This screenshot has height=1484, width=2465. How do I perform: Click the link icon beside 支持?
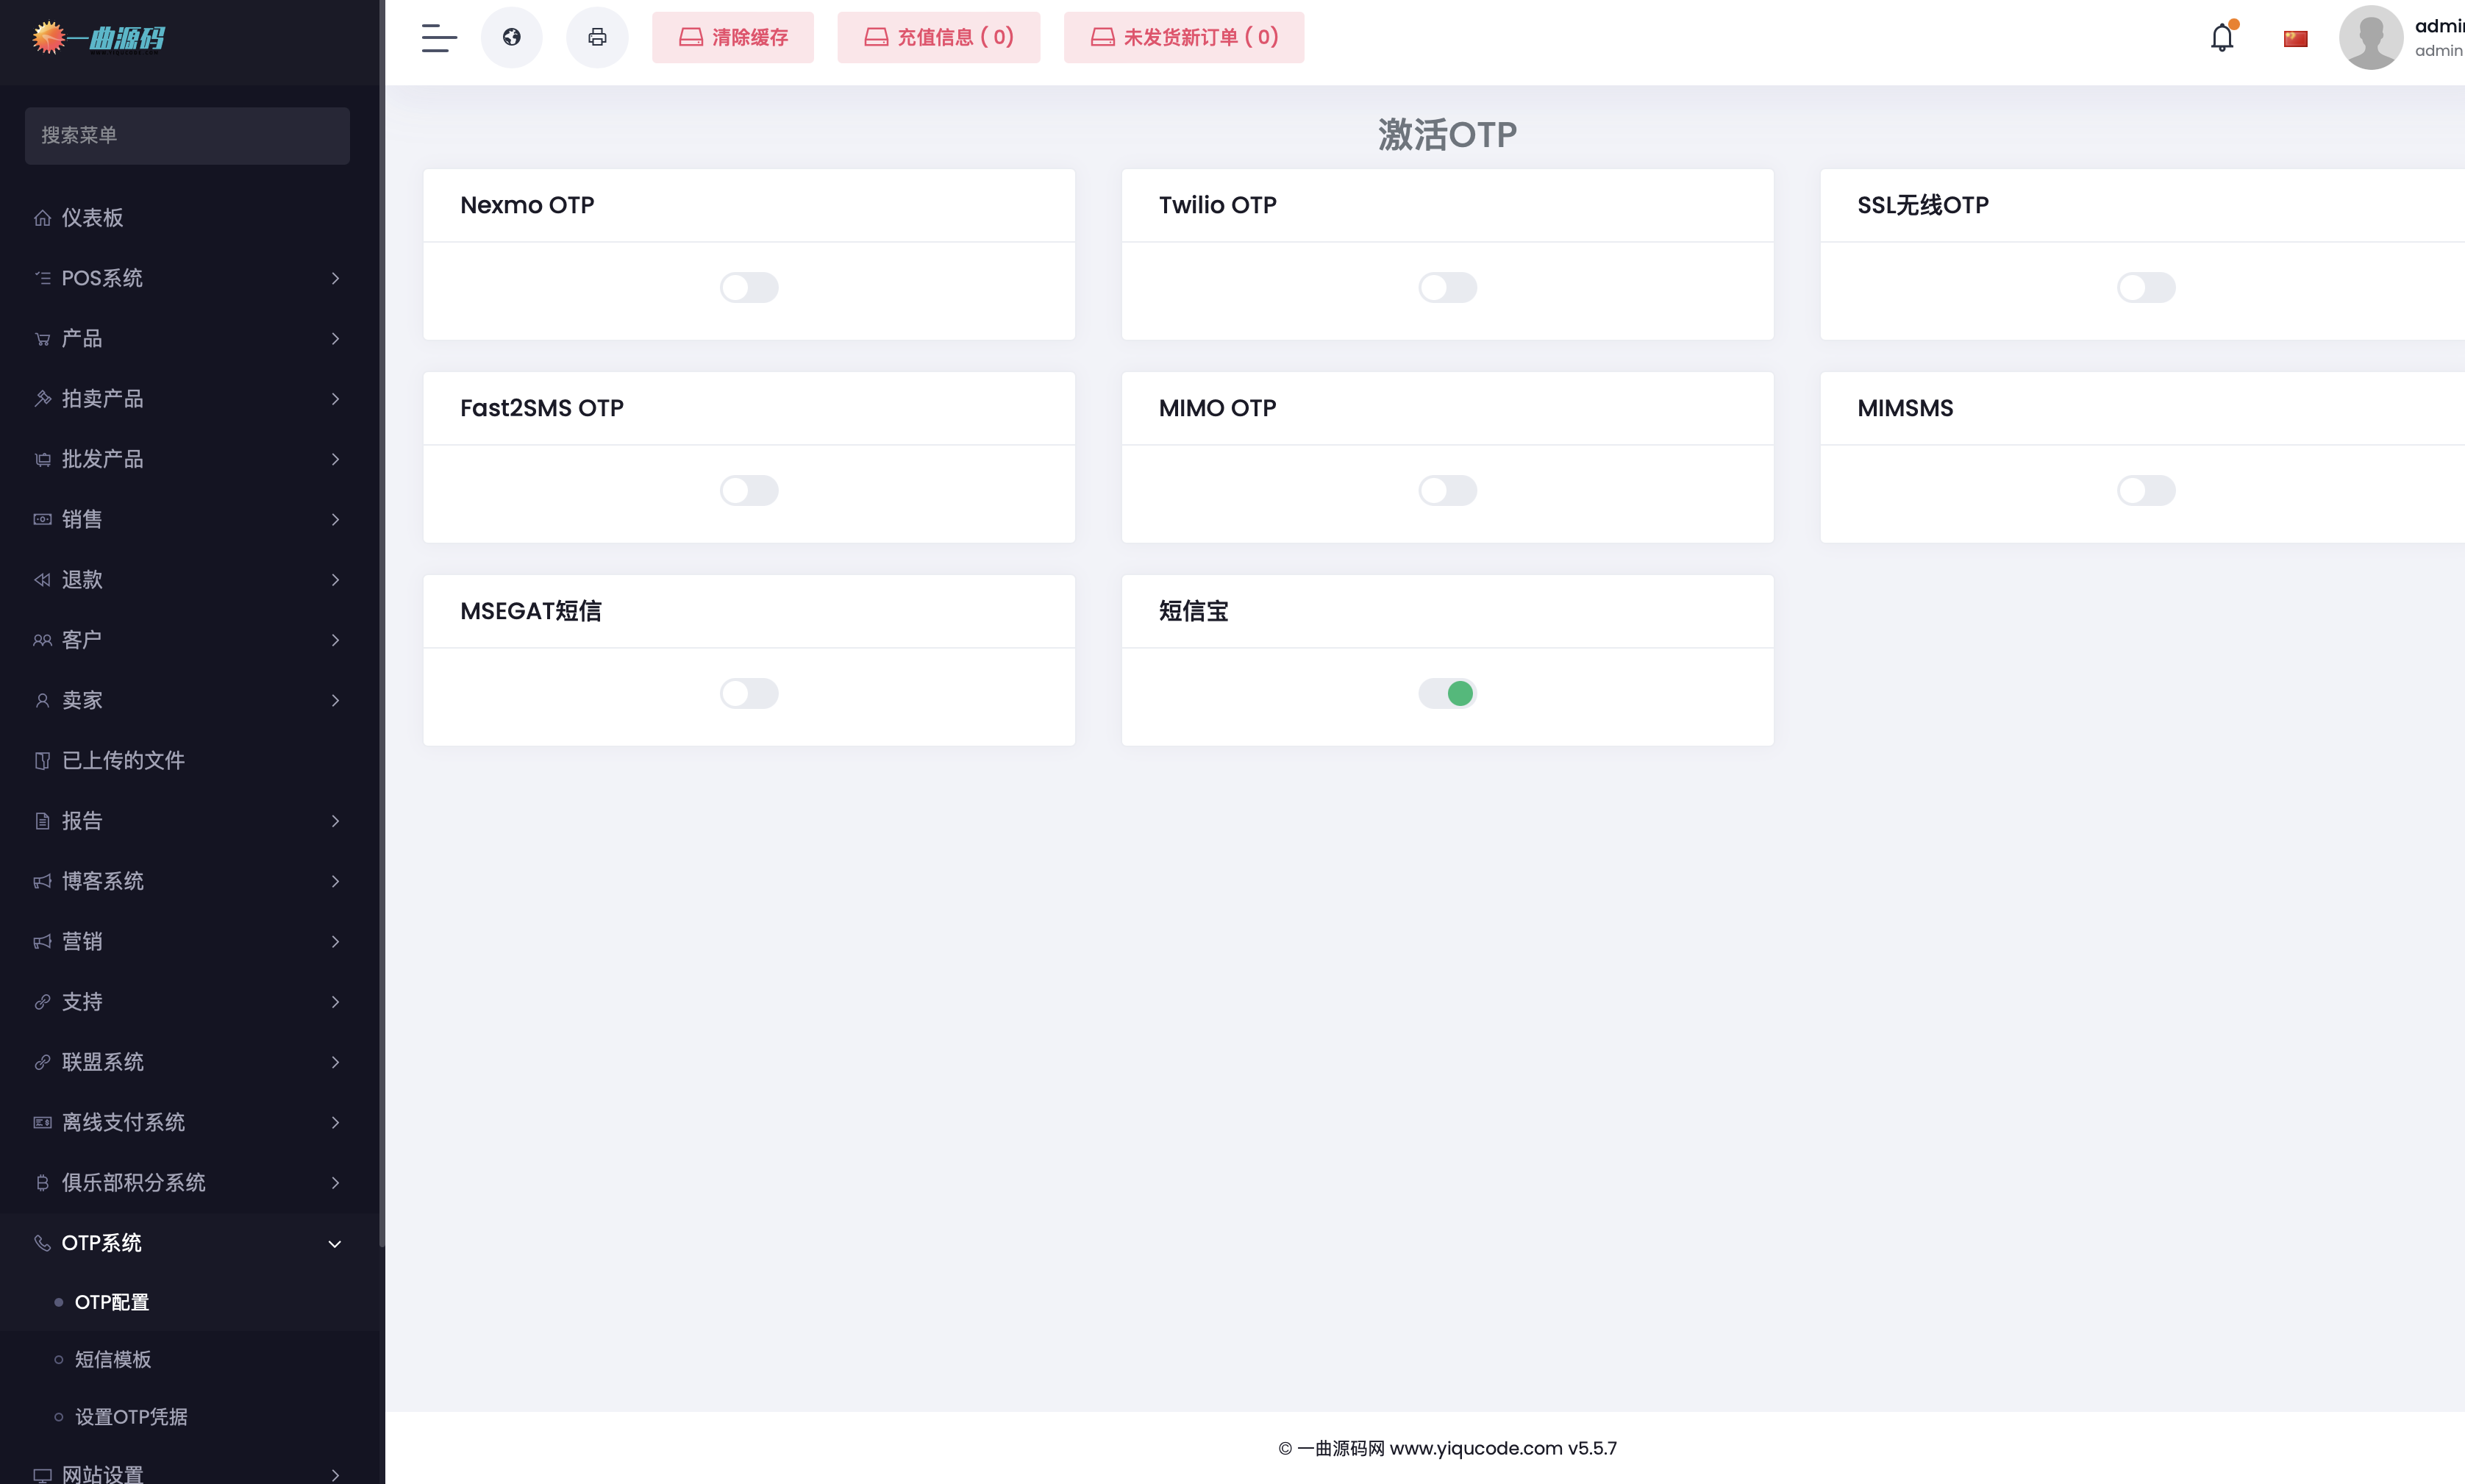(x=42, y=1002)
